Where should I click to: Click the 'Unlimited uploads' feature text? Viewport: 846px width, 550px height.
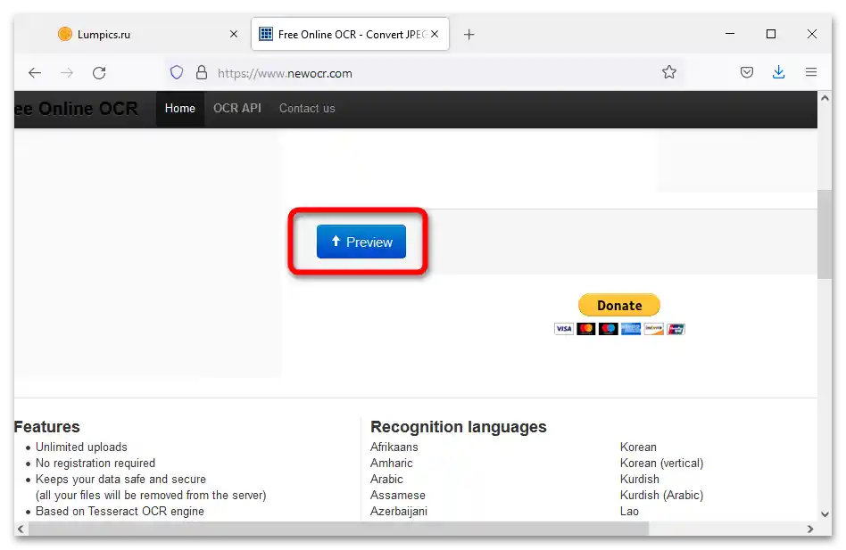tap(81, 447)
